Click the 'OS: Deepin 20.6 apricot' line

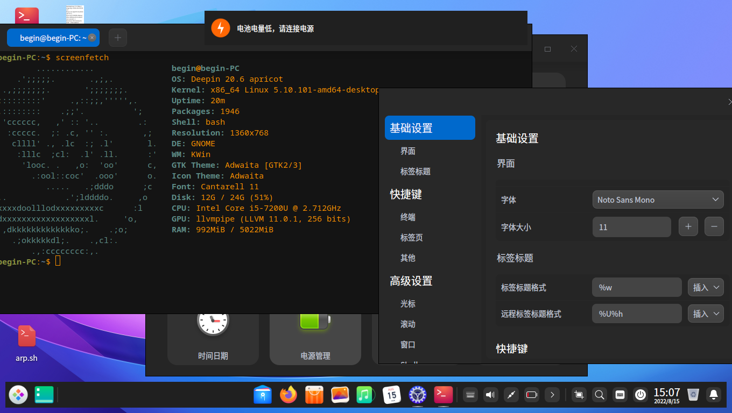point(227,79)
